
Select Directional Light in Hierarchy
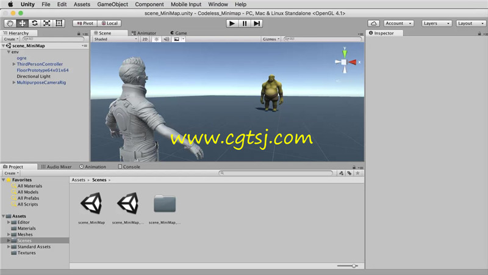[34, 76]
